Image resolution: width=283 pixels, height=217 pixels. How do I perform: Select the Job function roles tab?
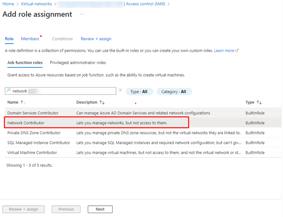25,62
